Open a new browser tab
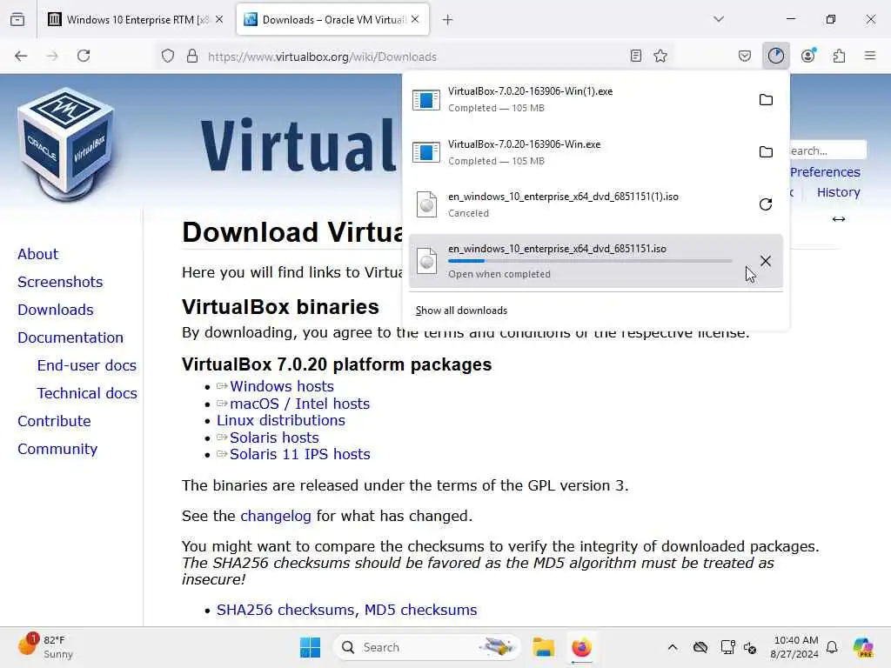 pos(448,20)
